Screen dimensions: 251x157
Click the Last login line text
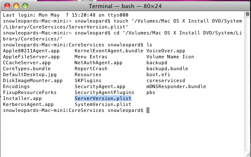point(66,15)
